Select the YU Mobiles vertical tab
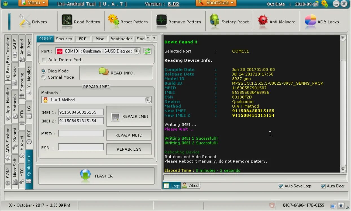Viewport: 351px width, 211px height. (x=29, y=80)
